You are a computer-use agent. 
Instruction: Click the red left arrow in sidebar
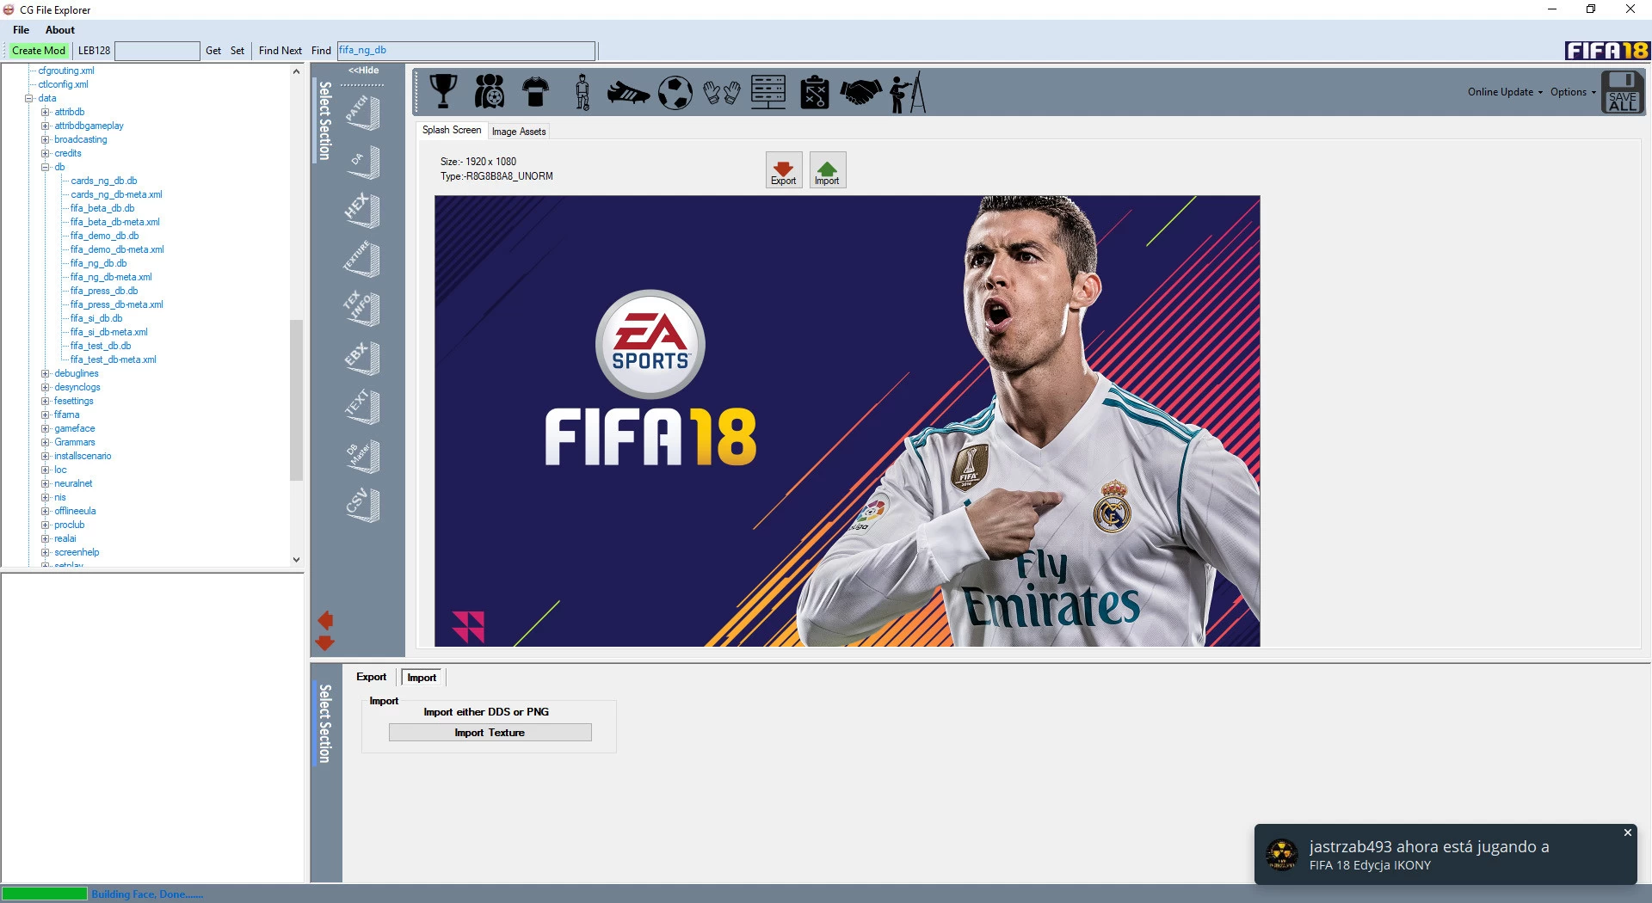(x=326, y=620)
